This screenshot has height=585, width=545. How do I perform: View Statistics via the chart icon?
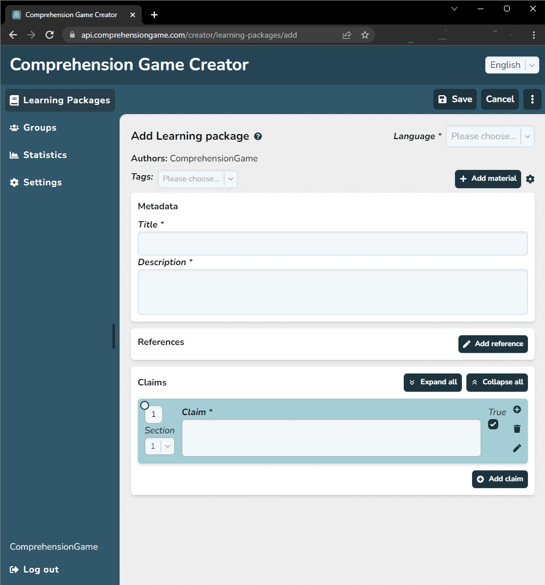point(14,155)
